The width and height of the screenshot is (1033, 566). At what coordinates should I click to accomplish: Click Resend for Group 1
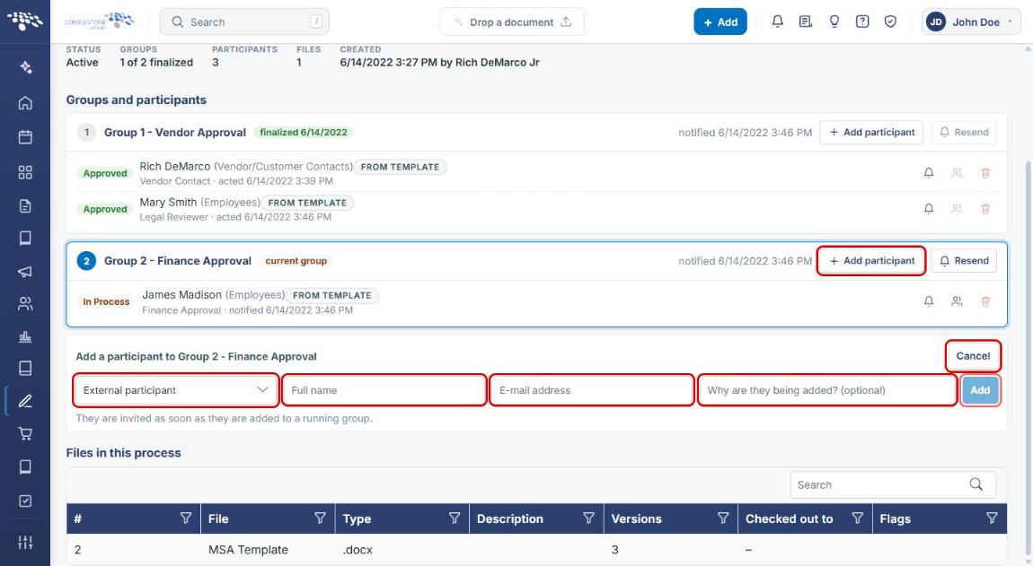click(x=964, y=132)
